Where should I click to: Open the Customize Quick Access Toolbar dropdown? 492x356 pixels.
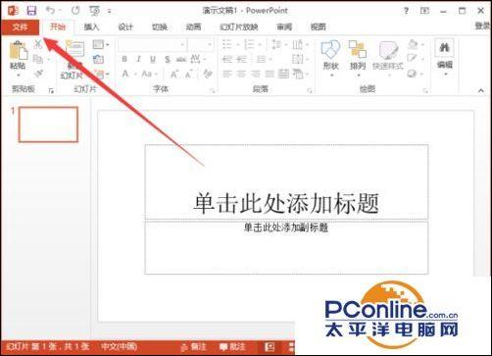(110, 11)
